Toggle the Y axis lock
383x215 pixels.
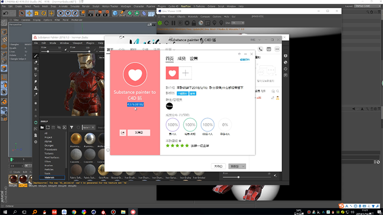pos(68,12)
